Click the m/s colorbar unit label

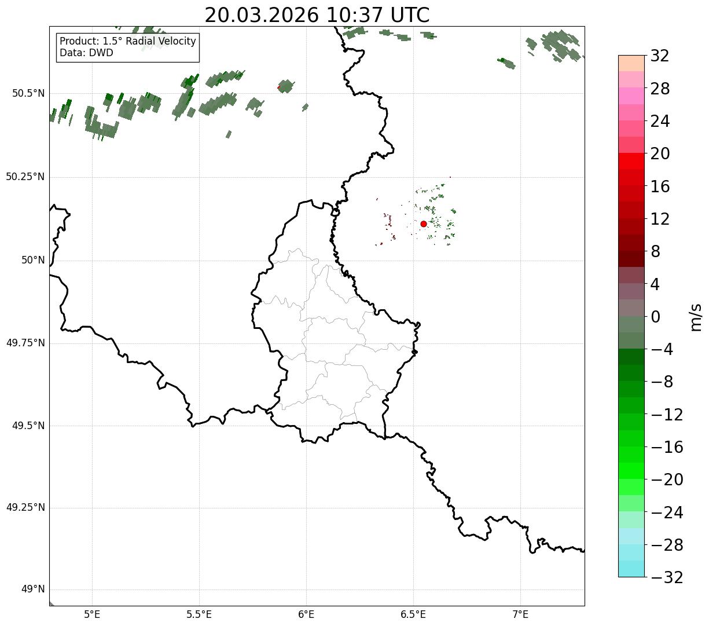696,317
